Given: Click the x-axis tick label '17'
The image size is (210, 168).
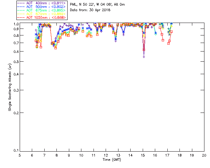Looking at the screenshot, I should point(167,155).
